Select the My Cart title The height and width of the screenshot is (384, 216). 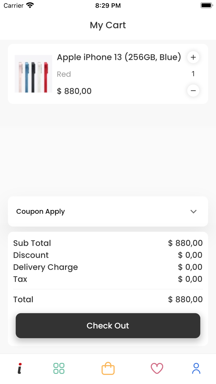pos(108,25)
